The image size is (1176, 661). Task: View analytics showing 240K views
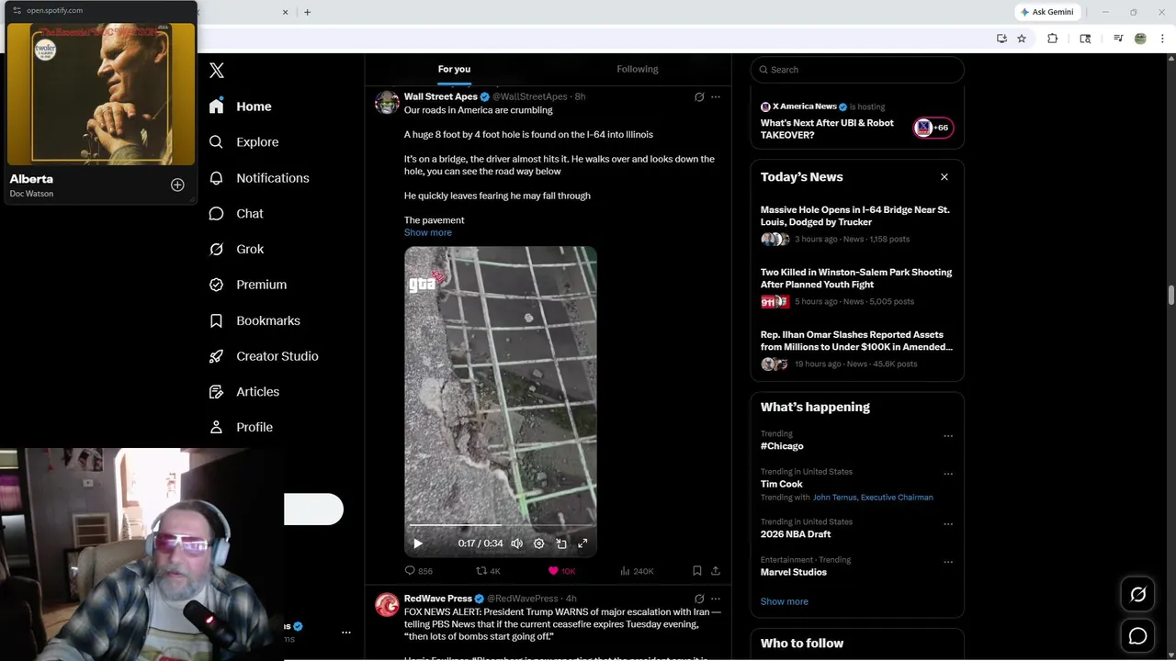tap(637, 571)
